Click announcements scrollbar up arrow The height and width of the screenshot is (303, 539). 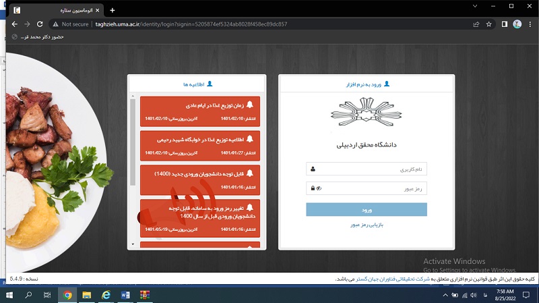coord(133,96)
